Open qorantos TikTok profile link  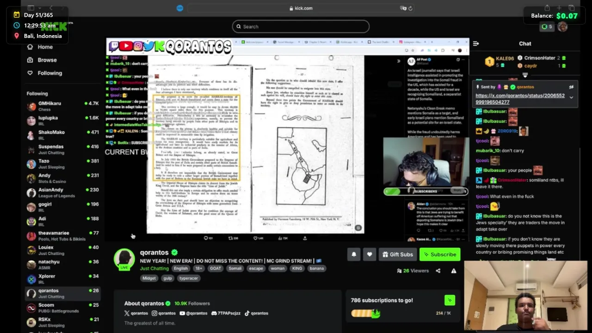(x=256, y=313)
